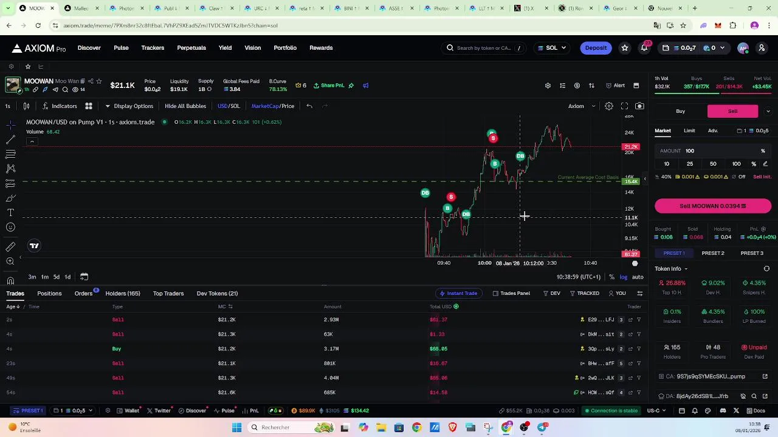Refresh the Token Info panel
This screenshot has height=437, width=778.
[x=766, y=269]
